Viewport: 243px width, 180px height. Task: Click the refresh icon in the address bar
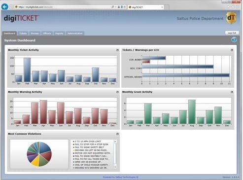[125, 7]
